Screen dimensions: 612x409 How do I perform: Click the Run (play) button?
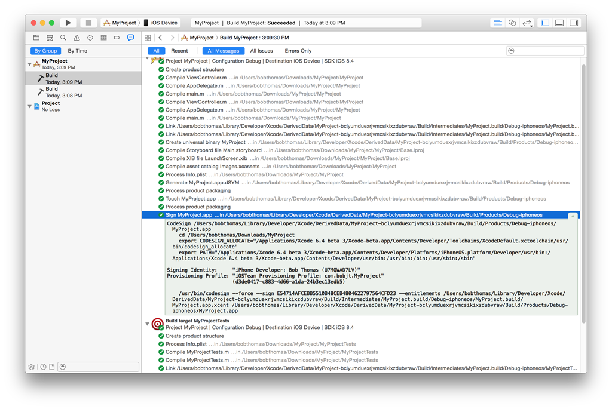click(68, 23)
